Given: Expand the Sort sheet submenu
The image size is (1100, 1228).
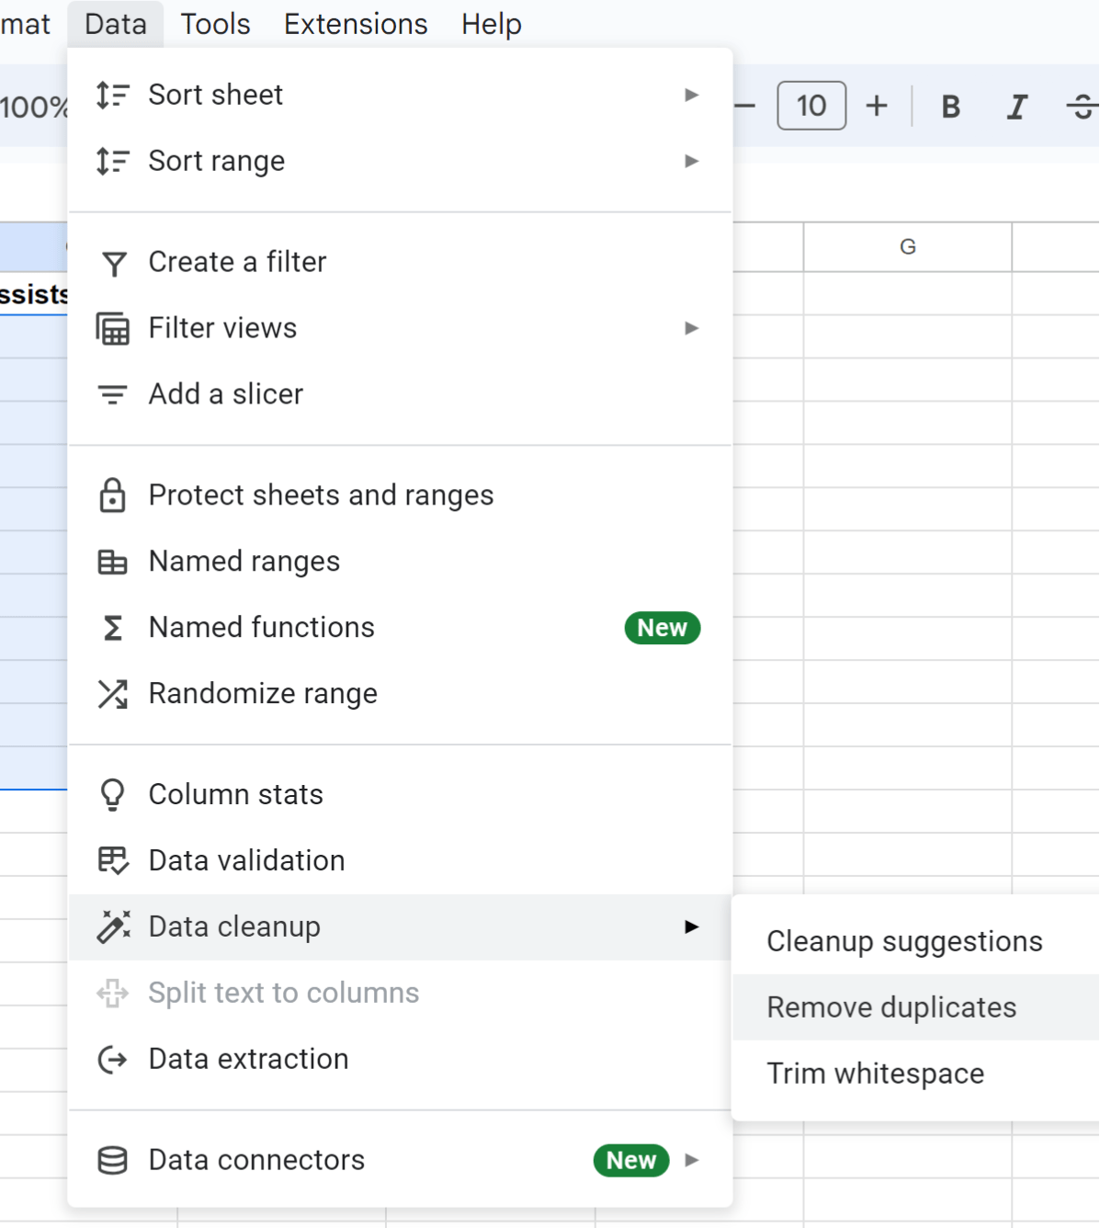Looking at the screenshot, I should point(691,95).
